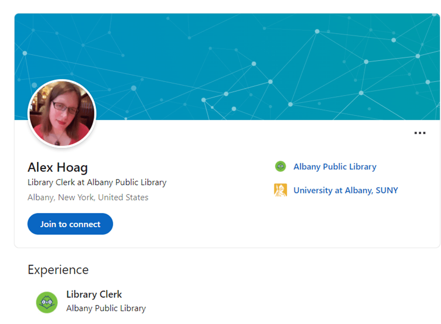Click the Albany, New York location line

click(x=88, y=197)
